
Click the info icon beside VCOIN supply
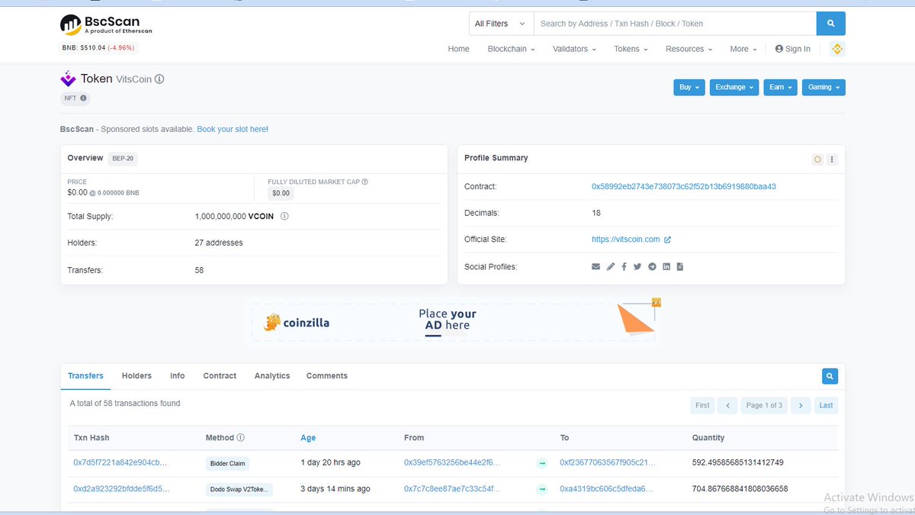coord(284,216)
